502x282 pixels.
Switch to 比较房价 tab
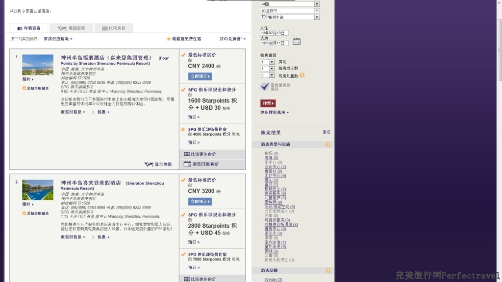114,28
